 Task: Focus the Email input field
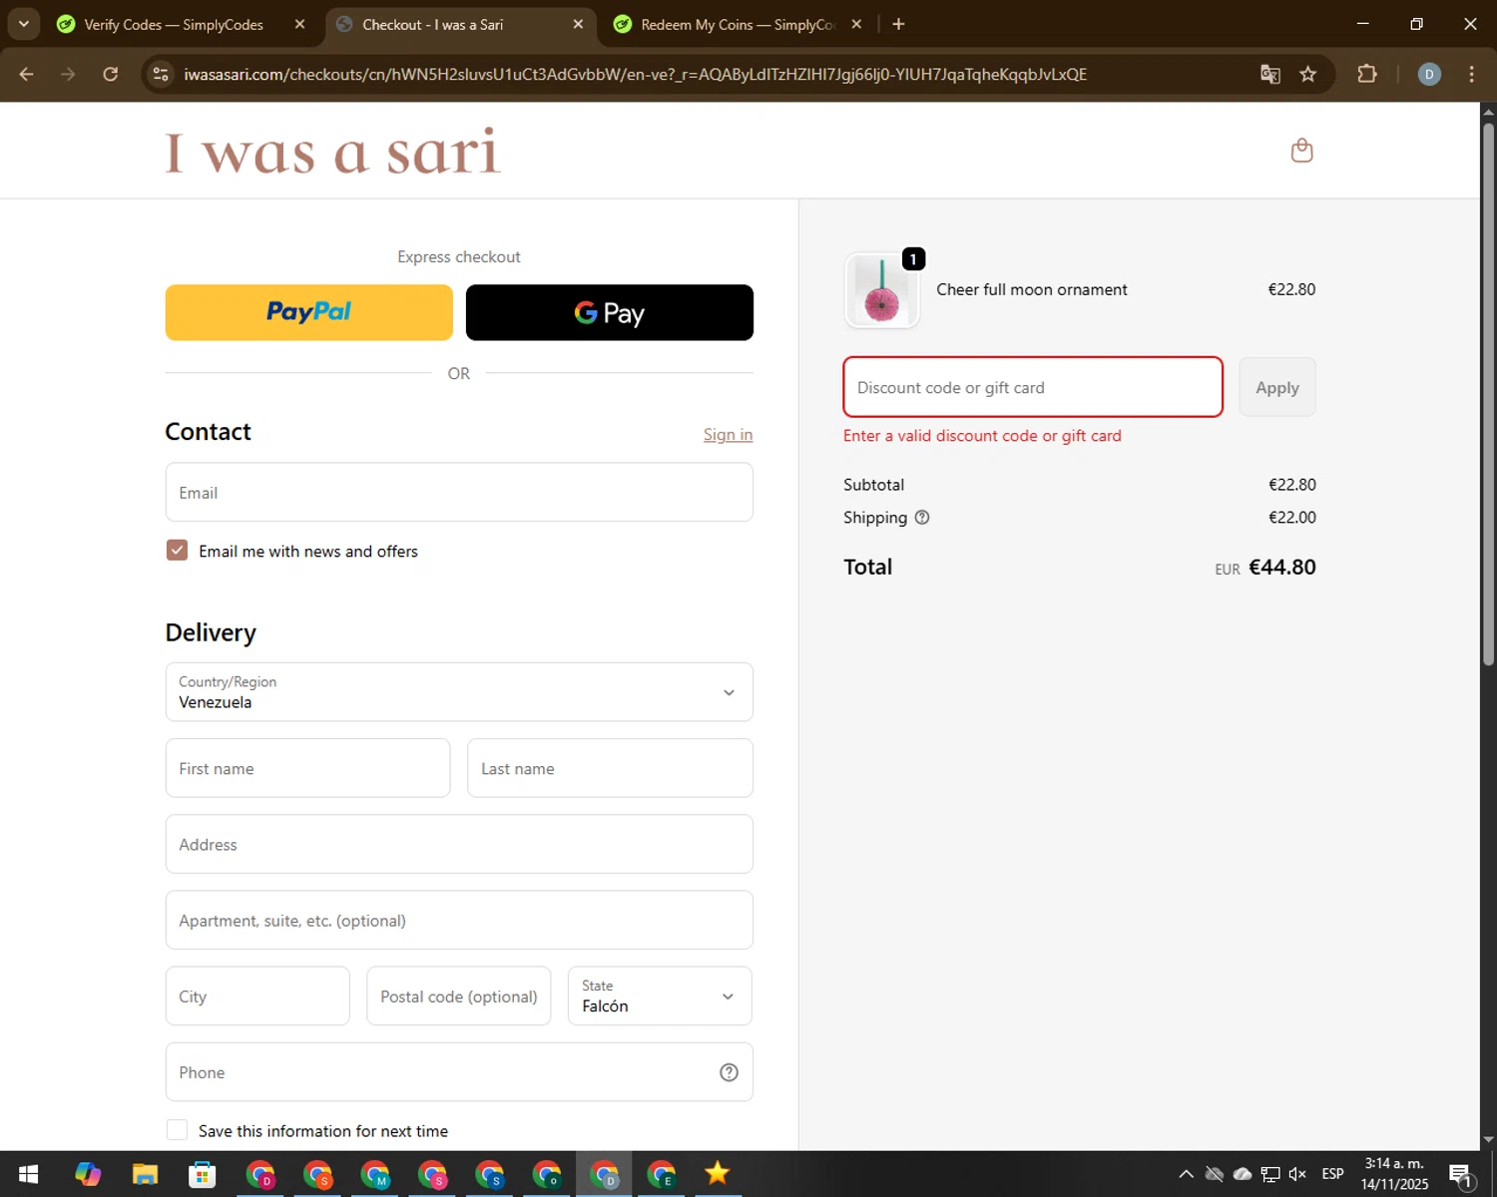pyautogui.click(x=459, y=493)
